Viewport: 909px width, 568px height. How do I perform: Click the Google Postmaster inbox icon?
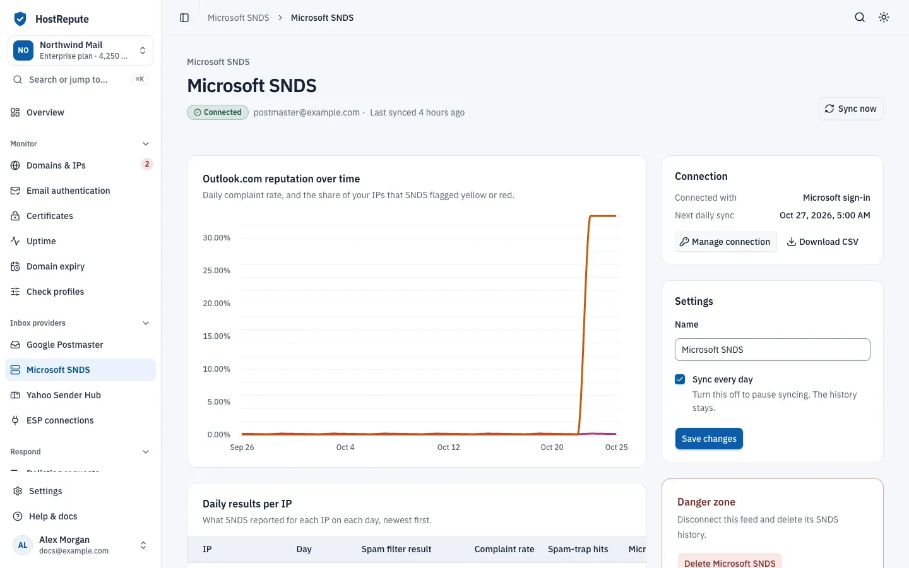click(x=15, y=345)
